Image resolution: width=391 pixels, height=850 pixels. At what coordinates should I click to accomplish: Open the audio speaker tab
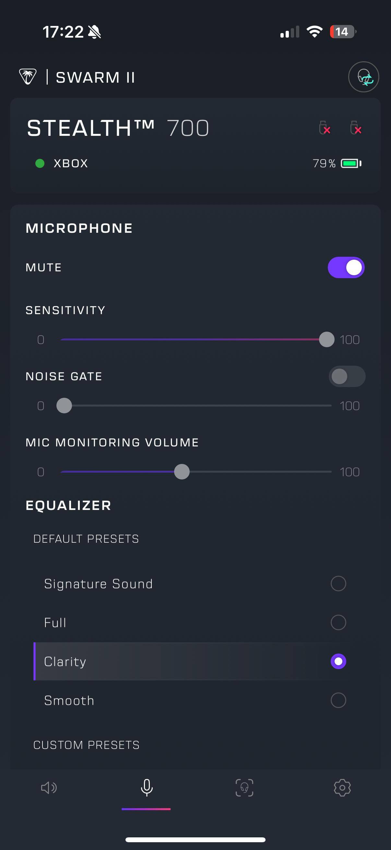point(49,788)
